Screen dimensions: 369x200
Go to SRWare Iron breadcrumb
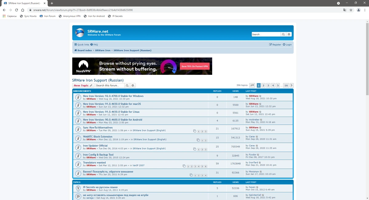click(103, 50)
